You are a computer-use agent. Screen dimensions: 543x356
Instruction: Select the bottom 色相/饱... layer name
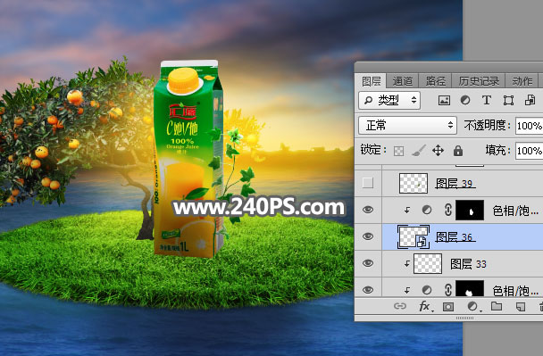tap(515, 291)
